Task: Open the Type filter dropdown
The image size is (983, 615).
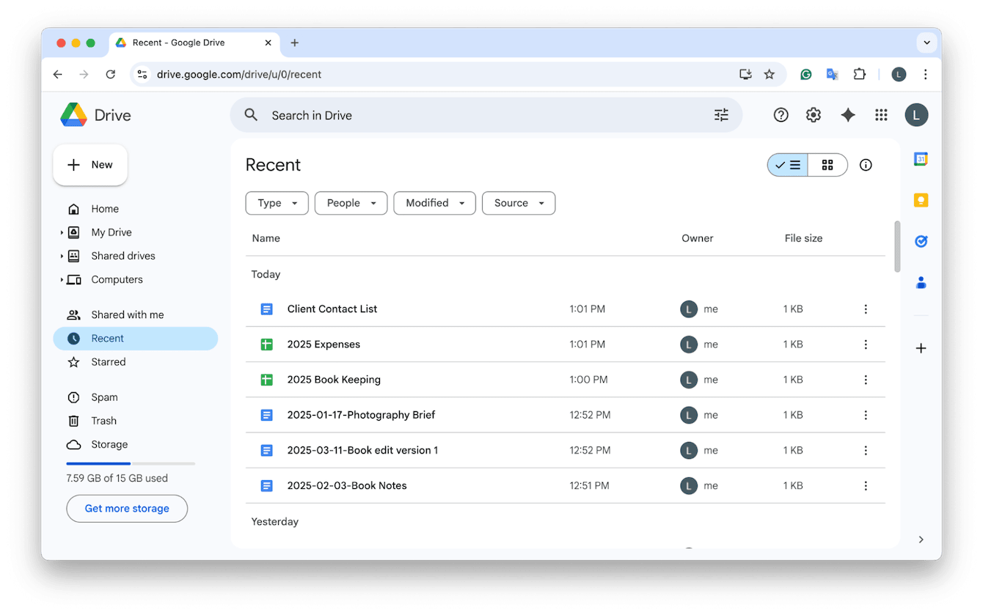Action: coord(277,203)
